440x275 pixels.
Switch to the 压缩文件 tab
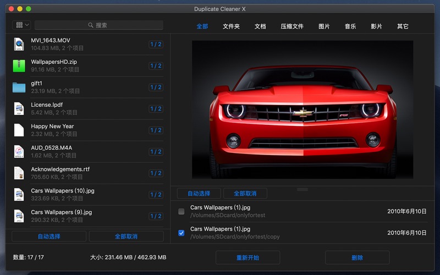[292, 26]
